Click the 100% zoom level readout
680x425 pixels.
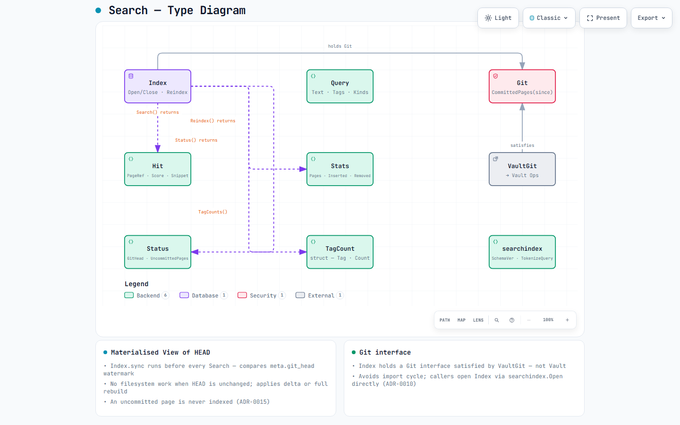[x=548, y=320]
